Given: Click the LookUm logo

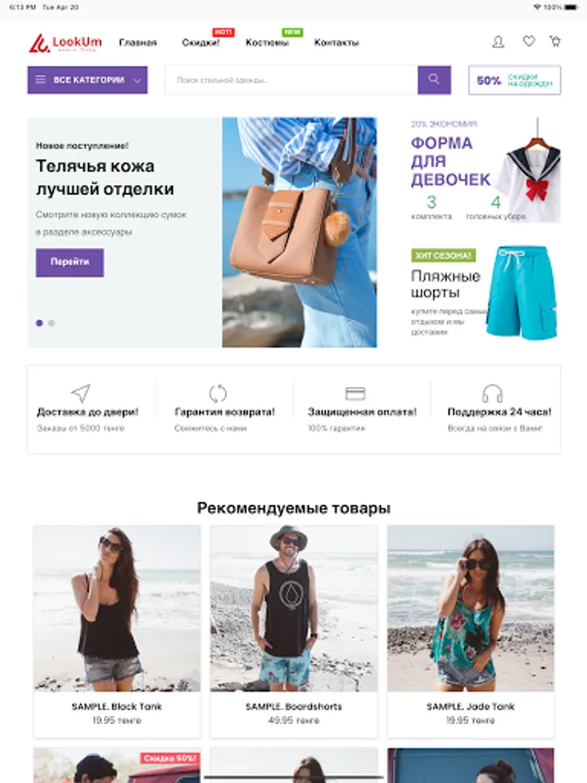Looking at the screenshot, I should tap(65, 43).
